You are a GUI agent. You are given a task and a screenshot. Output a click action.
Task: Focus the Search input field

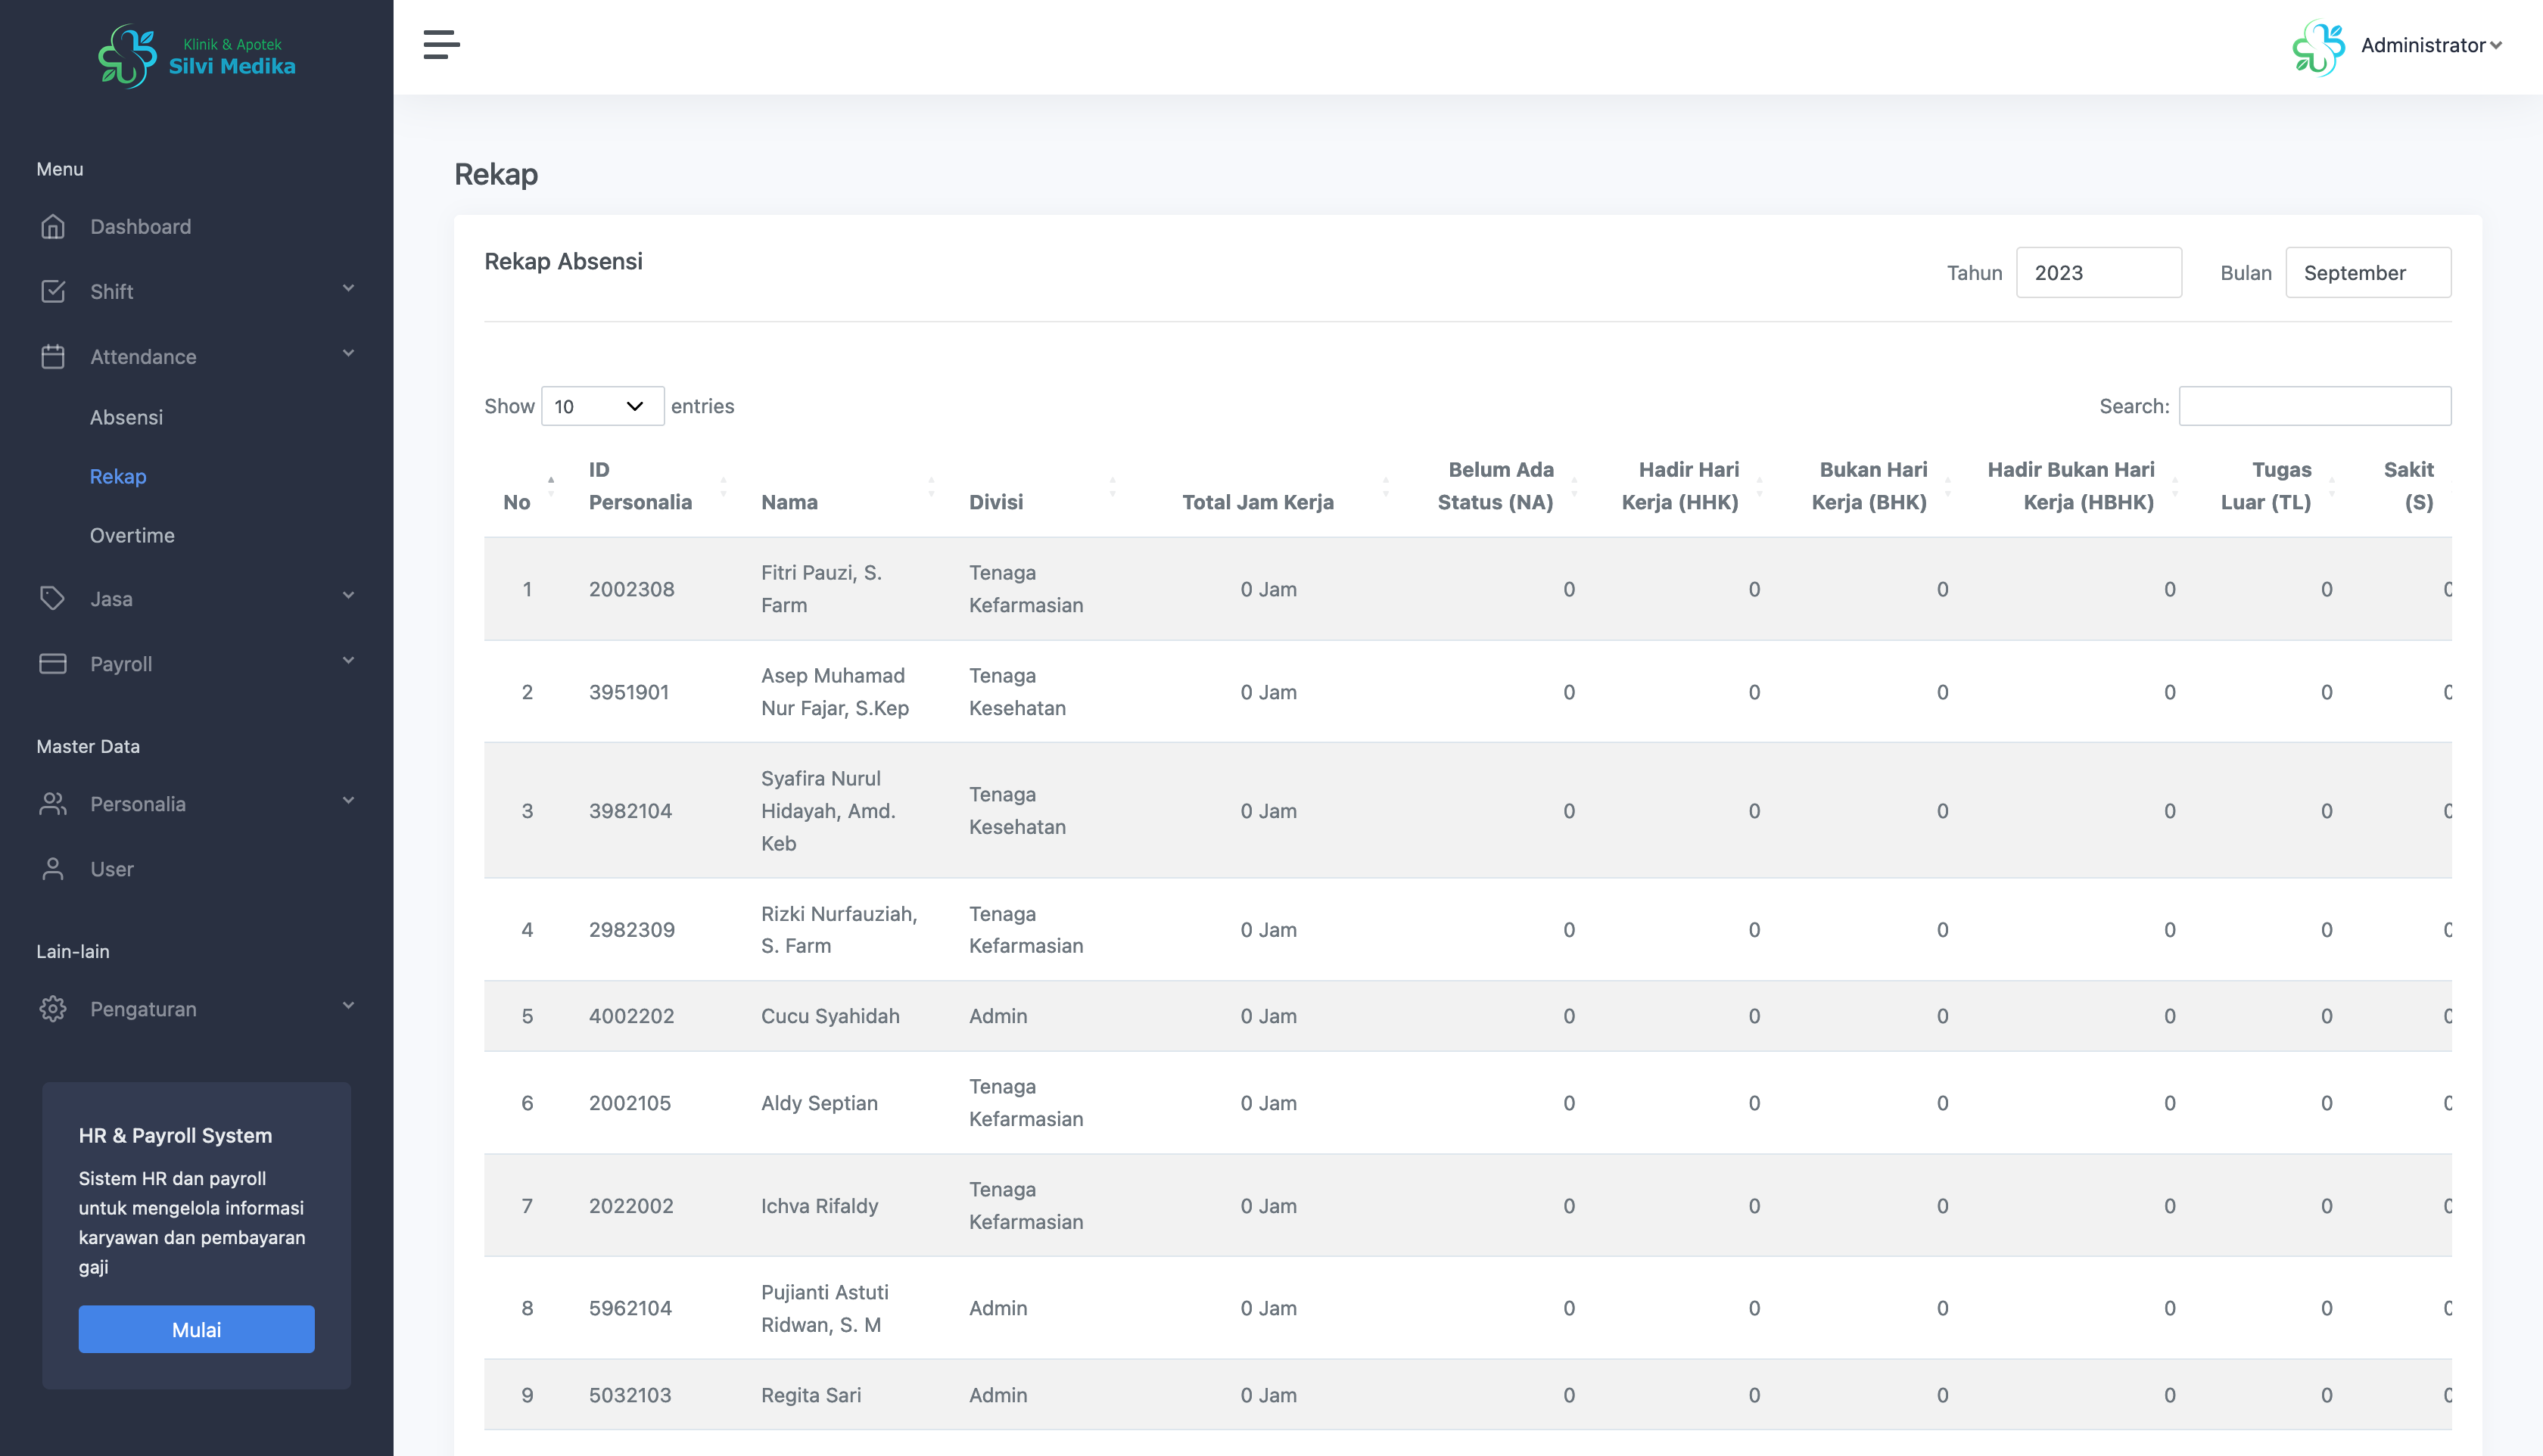click(x=2314, y=406)
